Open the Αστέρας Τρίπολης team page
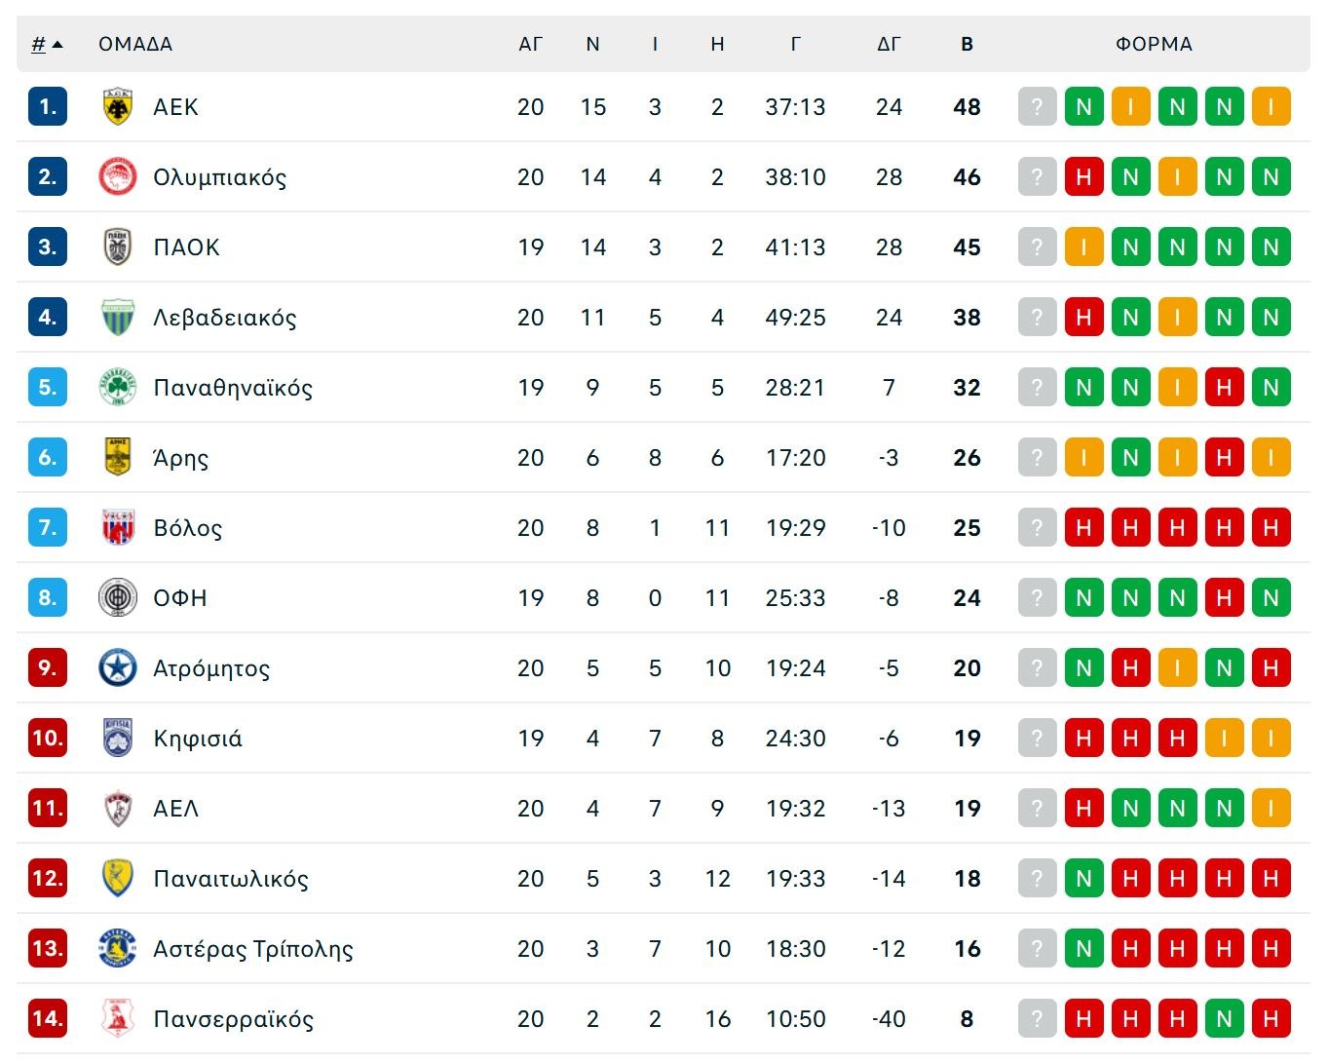The height and width of the screenshot is (1063, 1328). pos(253,949)
